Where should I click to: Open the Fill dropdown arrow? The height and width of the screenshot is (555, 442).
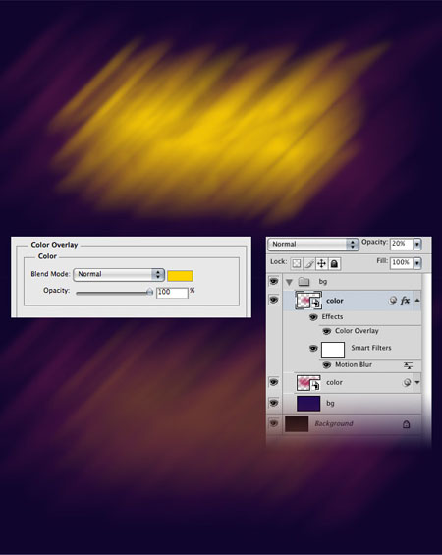pyautogui.click(x=417, y=263)
